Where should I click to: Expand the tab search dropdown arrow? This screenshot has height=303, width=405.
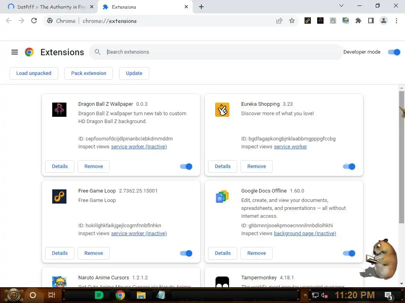tap(341, 6)
